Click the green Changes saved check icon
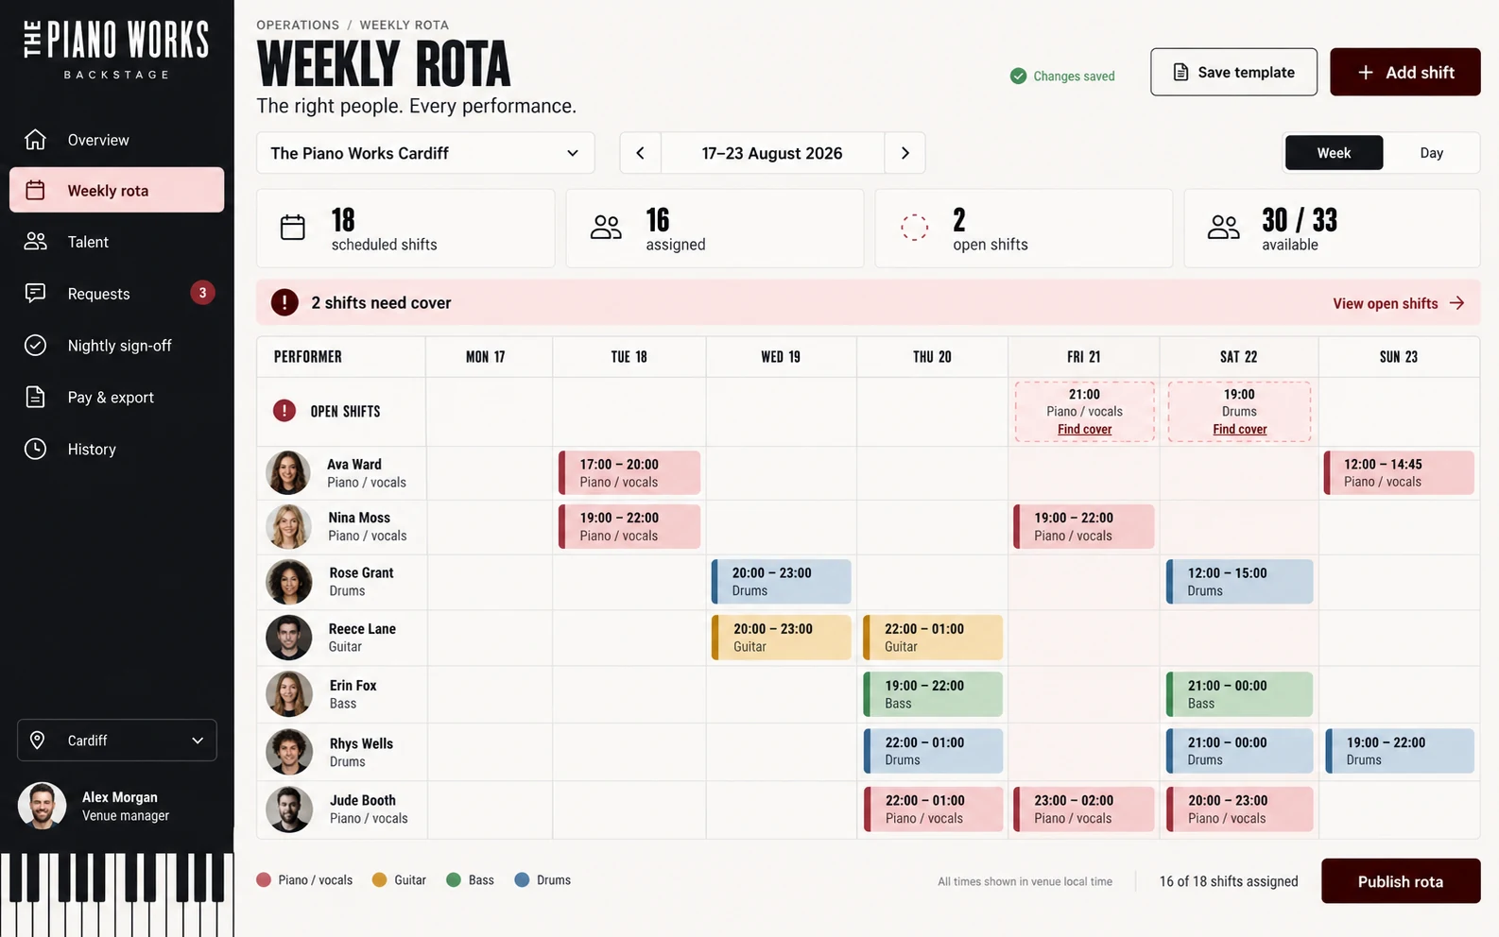This screenshot has width=1499, height=937. coord(1018,76)
